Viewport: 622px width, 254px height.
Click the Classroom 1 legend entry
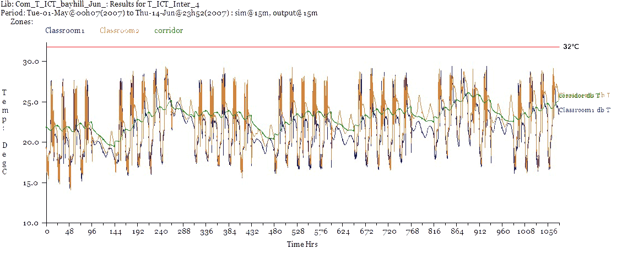(x=64, y=31)
